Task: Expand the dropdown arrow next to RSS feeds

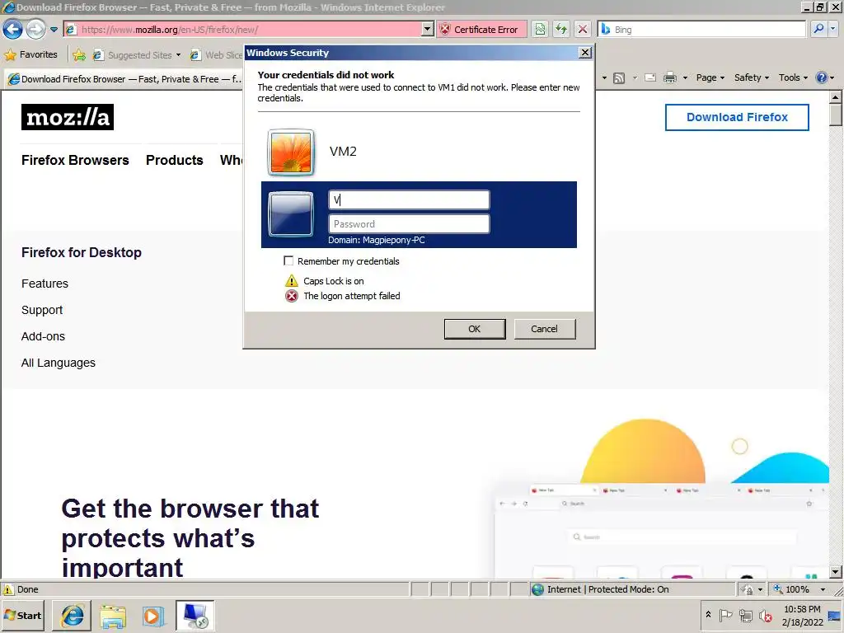Action: pyautogui.click(x=635, y=78)
